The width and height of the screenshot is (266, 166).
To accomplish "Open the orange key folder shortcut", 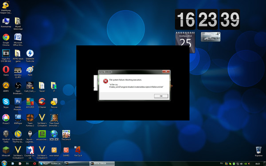I will [x=54, y=151].
